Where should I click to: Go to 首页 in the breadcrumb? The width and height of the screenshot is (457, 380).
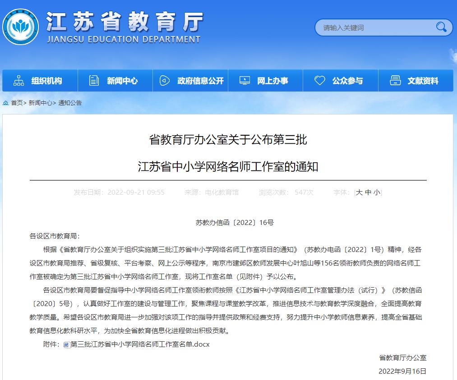click(x=17, y=103)
